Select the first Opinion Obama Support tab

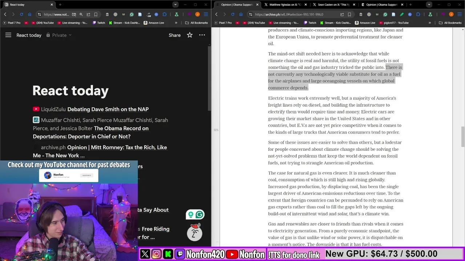click(237, 5)
